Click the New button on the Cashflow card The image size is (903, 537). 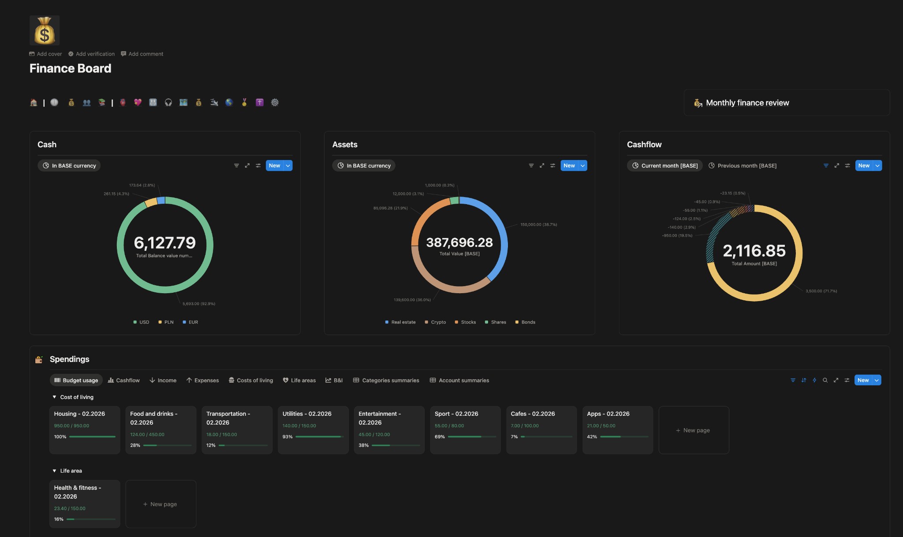[x=864, y=165]
